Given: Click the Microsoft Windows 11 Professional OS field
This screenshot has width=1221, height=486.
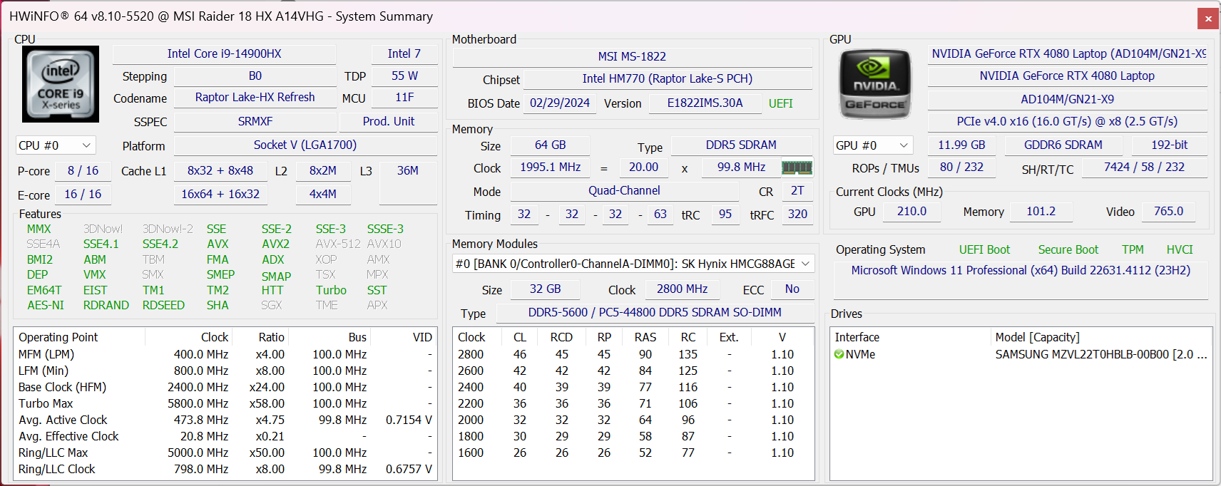Looking at the screenshot, I should click(x=1020, y=270).
